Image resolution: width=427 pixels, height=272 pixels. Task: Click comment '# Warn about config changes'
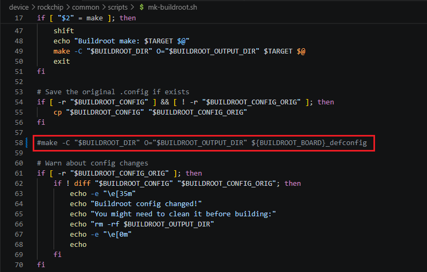point(93,163)
